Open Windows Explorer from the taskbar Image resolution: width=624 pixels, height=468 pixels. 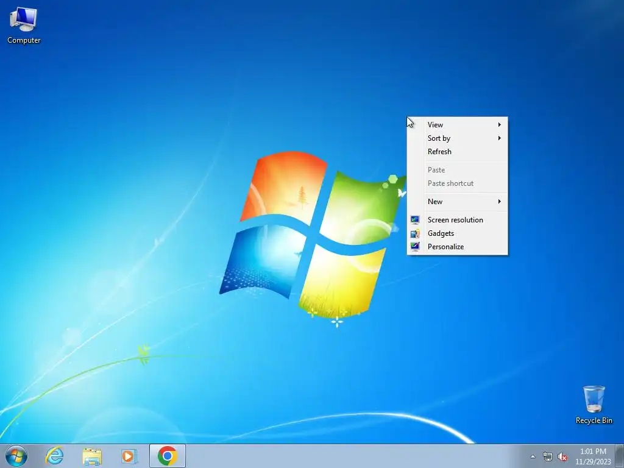pyautogui.click(x=92, y=456)
